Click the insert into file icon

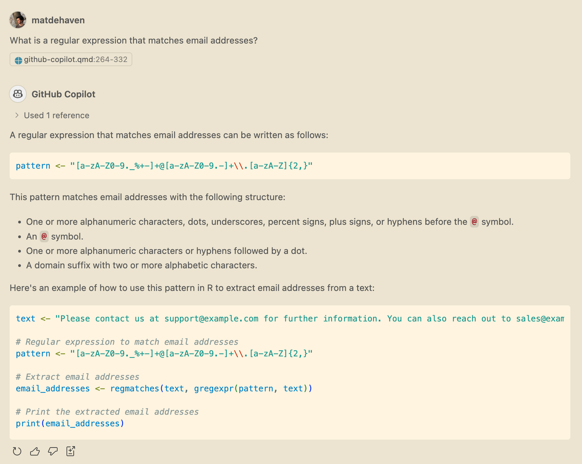point(71,451)
